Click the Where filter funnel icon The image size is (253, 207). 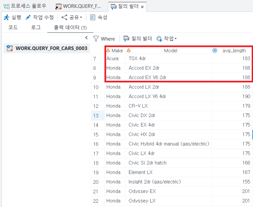click(x=96, y=39)
